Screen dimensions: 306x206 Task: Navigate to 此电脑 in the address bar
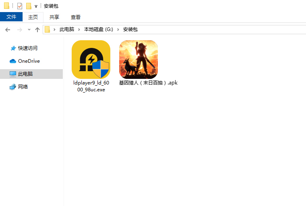pyautogui.click(x=67, y=29)
